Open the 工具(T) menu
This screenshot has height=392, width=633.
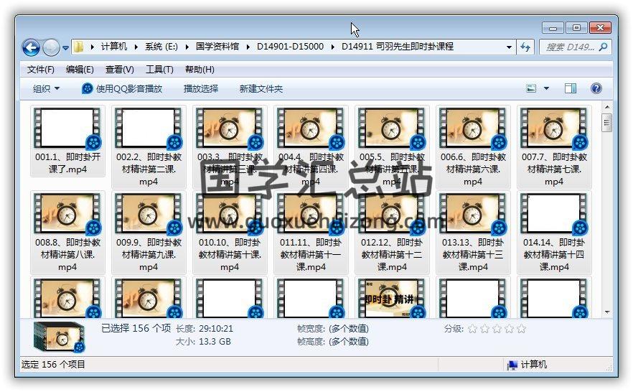pos(159,70)
